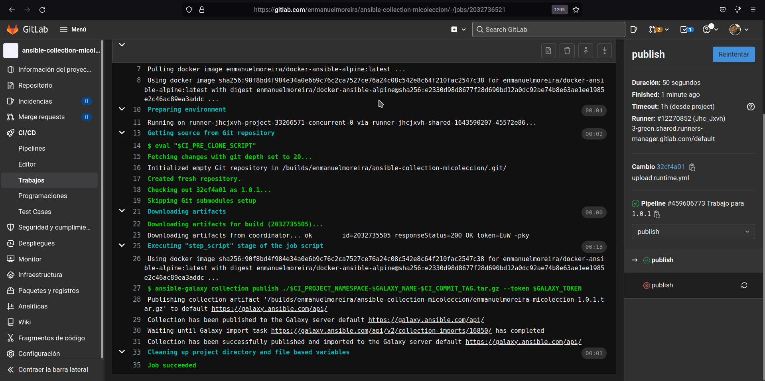Open the Pipeline #459606773 link

[686, 203]
